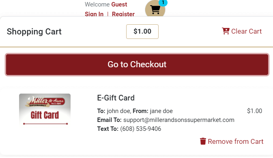Viewport: 273px width, 158px height.
Task: Click Remove from Cart text
Action: tap(236, 141)
